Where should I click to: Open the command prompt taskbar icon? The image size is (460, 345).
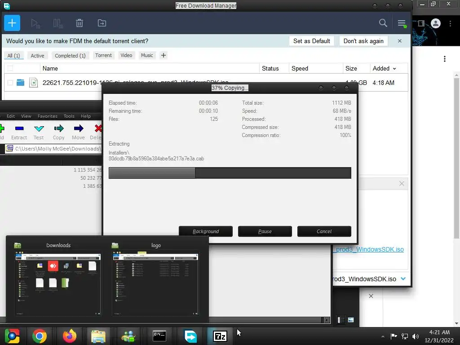tap(159, 336)
